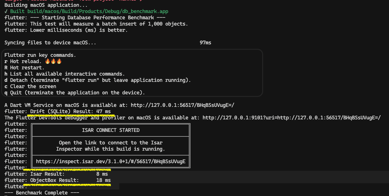
Task: Click the ISAR CONNECT STARTED header
Action: tap(111, 130)
